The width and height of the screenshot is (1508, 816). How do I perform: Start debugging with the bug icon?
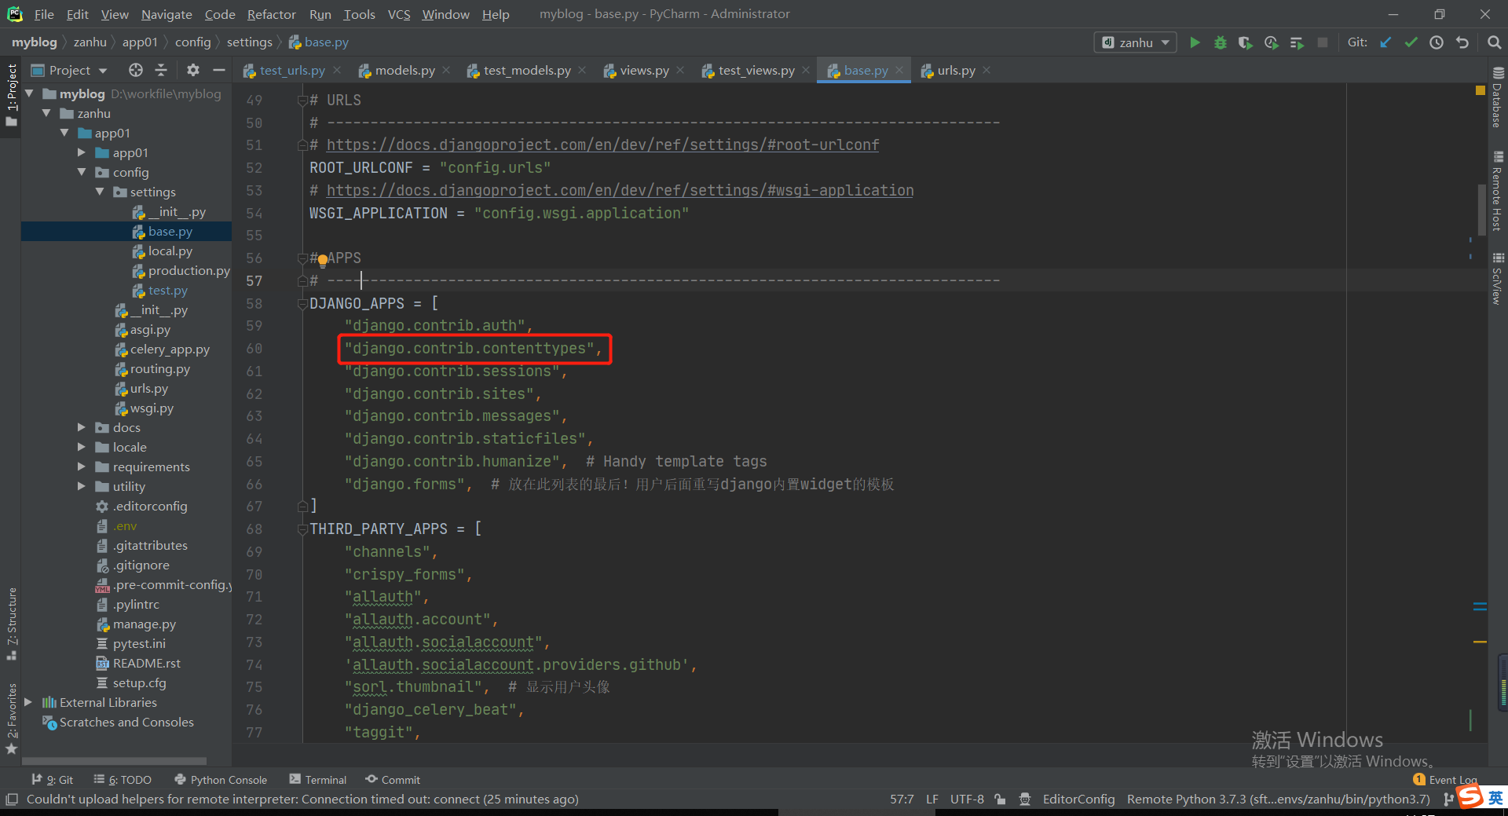point(1220,42)
